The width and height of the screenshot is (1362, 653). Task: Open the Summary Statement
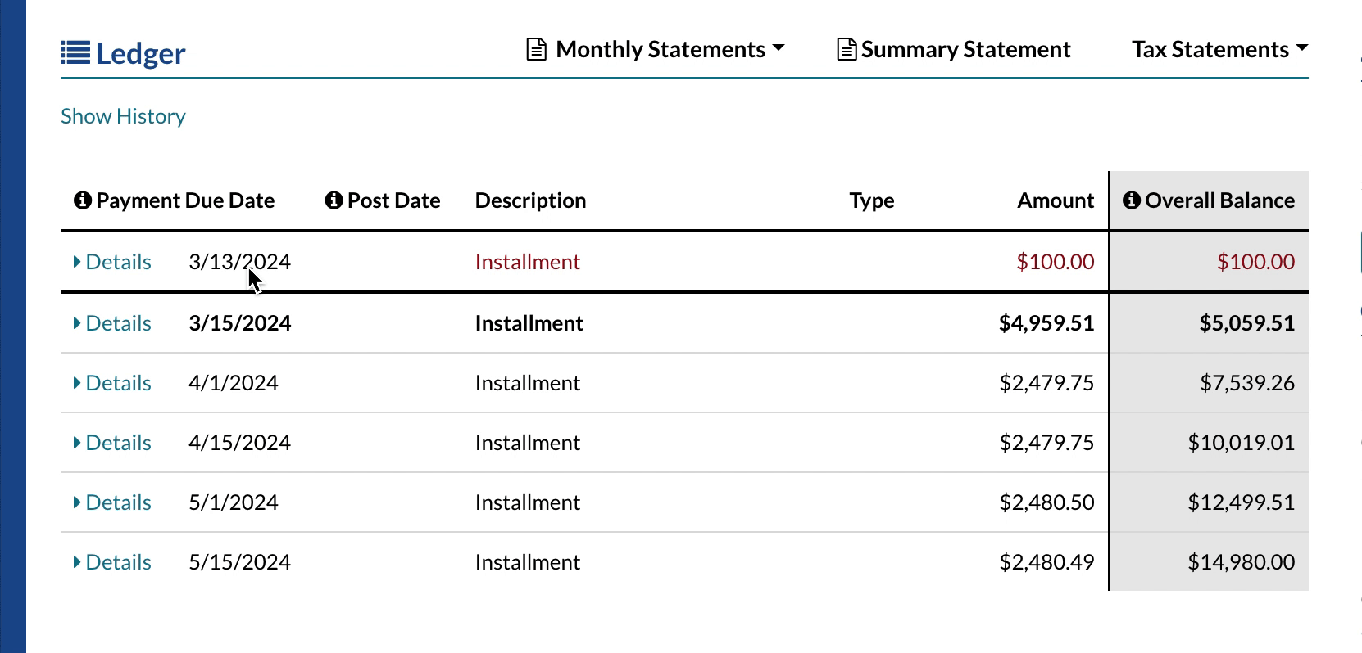coord(965,50)
